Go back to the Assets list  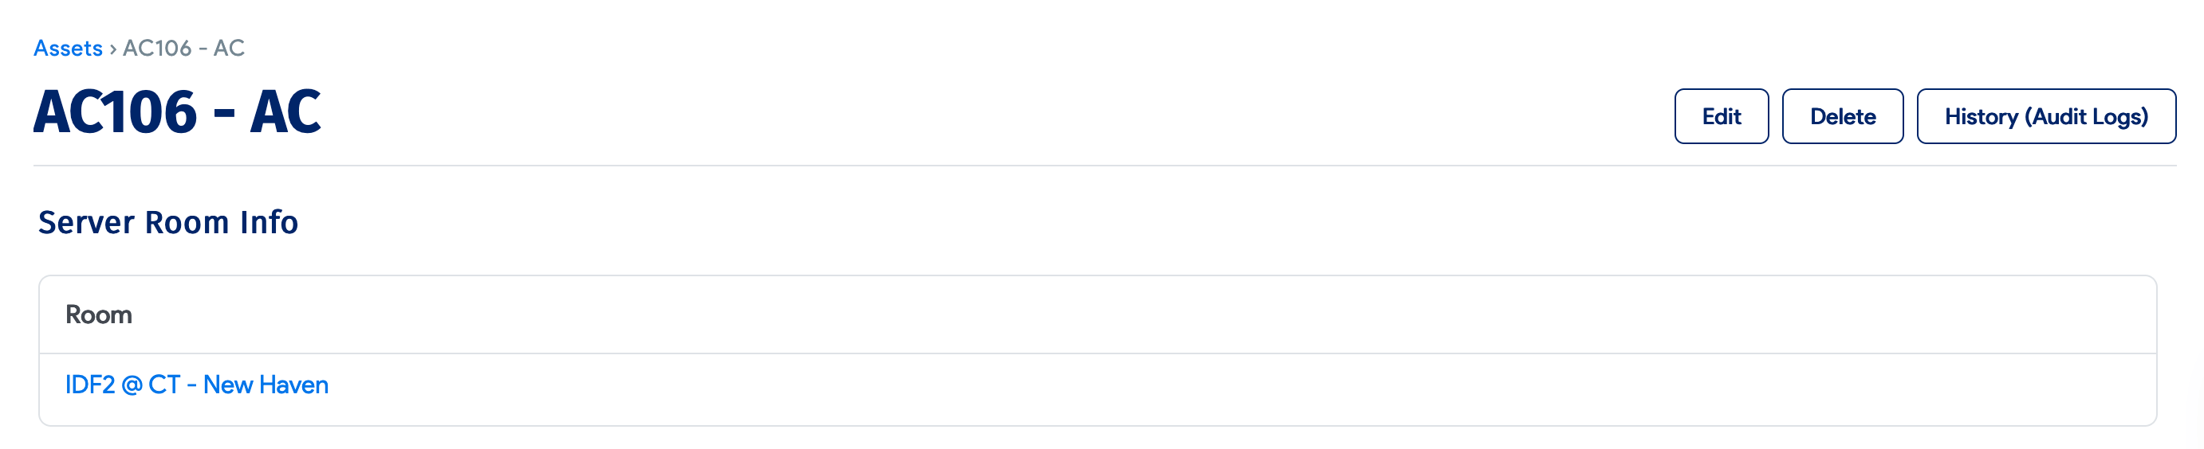(x=68, y=48)
